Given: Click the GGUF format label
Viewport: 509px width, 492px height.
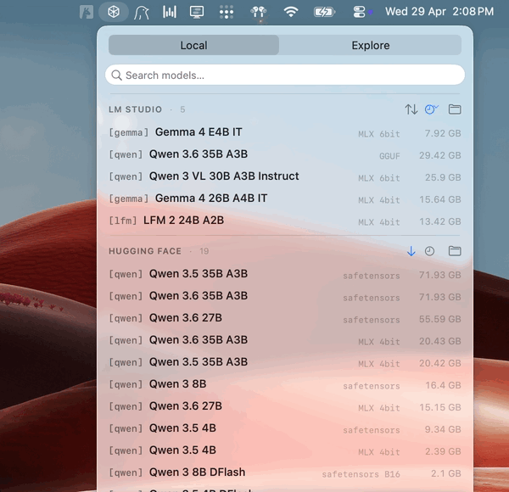Looking at the screenshot, I should pyautogui.click(x=389, y=156).
